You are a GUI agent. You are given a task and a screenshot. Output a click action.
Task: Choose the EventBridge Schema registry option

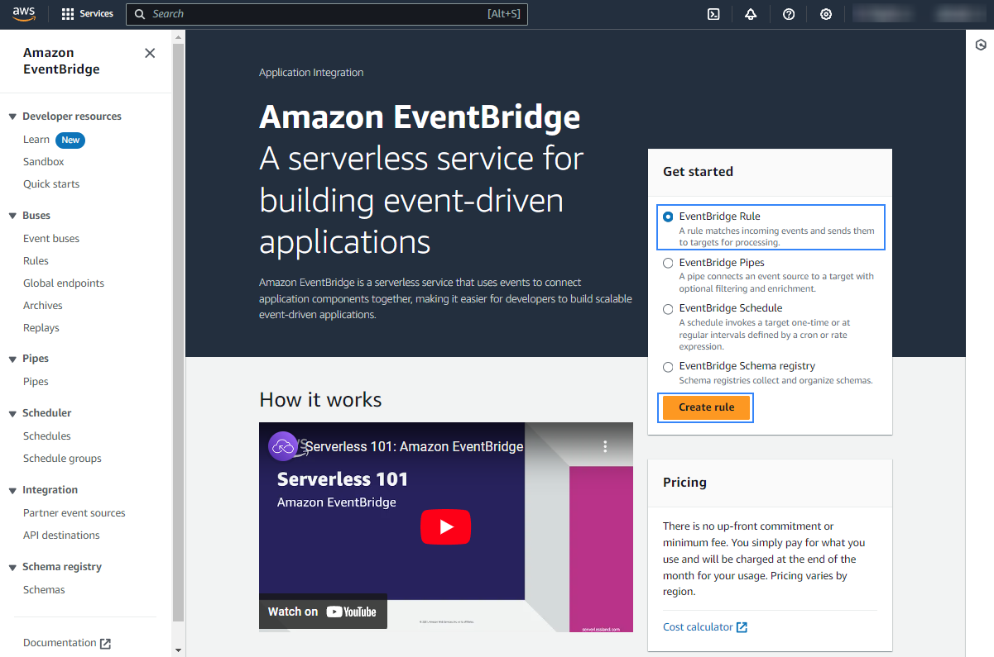tap(668, 366)
